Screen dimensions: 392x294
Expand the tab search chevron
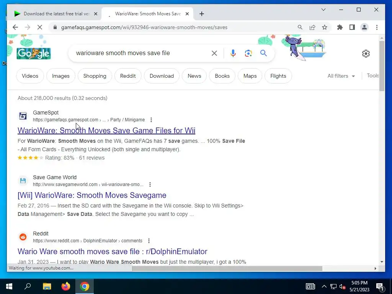pyautogui.click(x=323, y=10)
